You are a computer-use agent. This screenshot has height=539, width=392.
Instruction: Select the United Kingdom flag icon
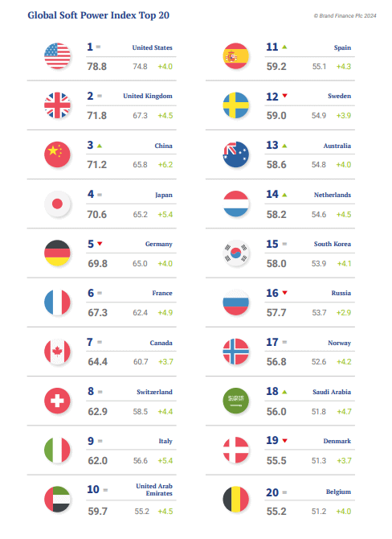pyautogui.click(x=57, y=105)
